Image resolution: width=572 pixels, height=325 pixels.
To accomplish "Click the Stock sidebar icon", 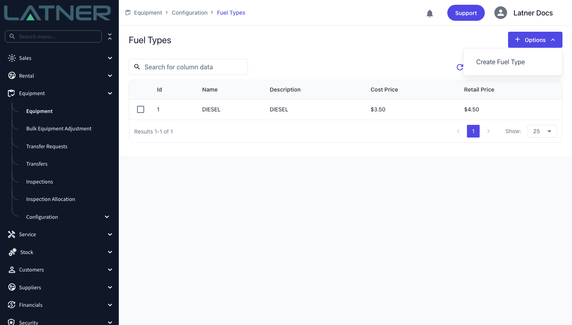I will pos(12,252).
